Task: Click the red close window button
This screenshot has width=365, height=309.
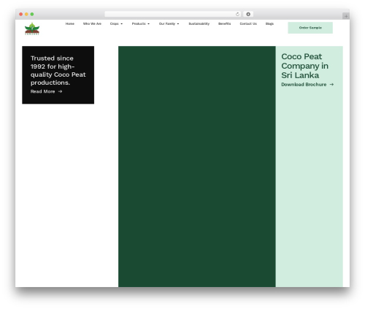Action: [21, 14]
